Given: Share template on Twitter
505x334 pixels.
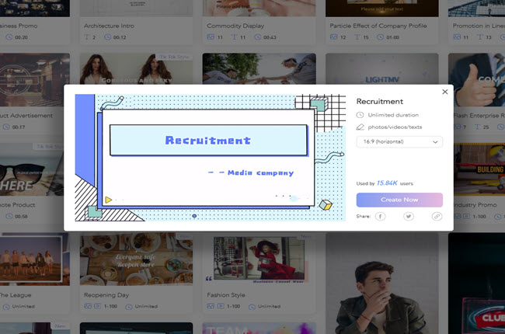Looking at the screenshot, I should [x=409, y=217].
